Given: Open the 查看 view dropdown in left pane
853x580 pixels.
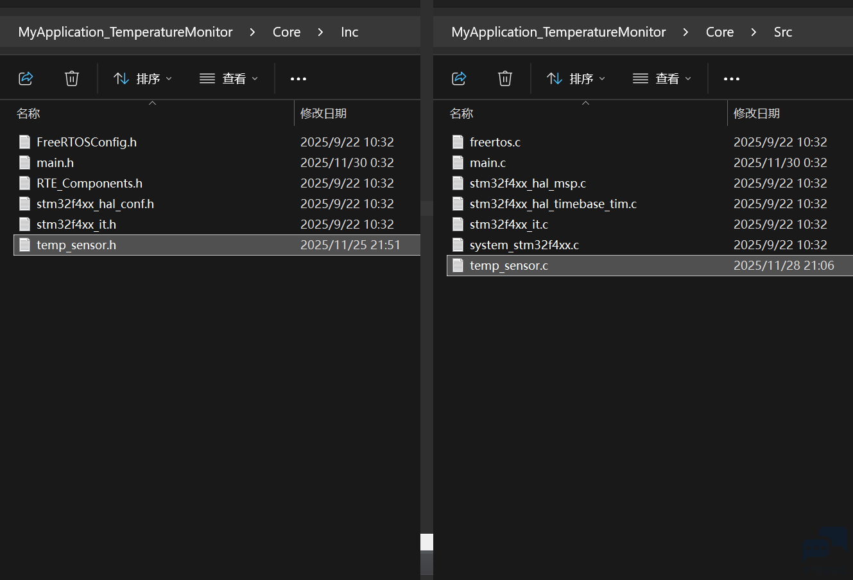Looking at the screenshot, I should [228, 78].
